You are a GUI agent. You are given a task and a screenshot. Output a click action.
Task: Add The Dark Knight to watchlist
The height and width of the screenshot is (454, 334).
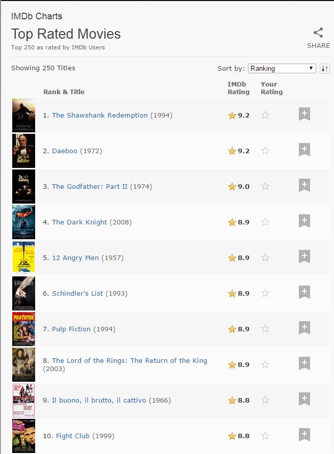coord(304,220)
